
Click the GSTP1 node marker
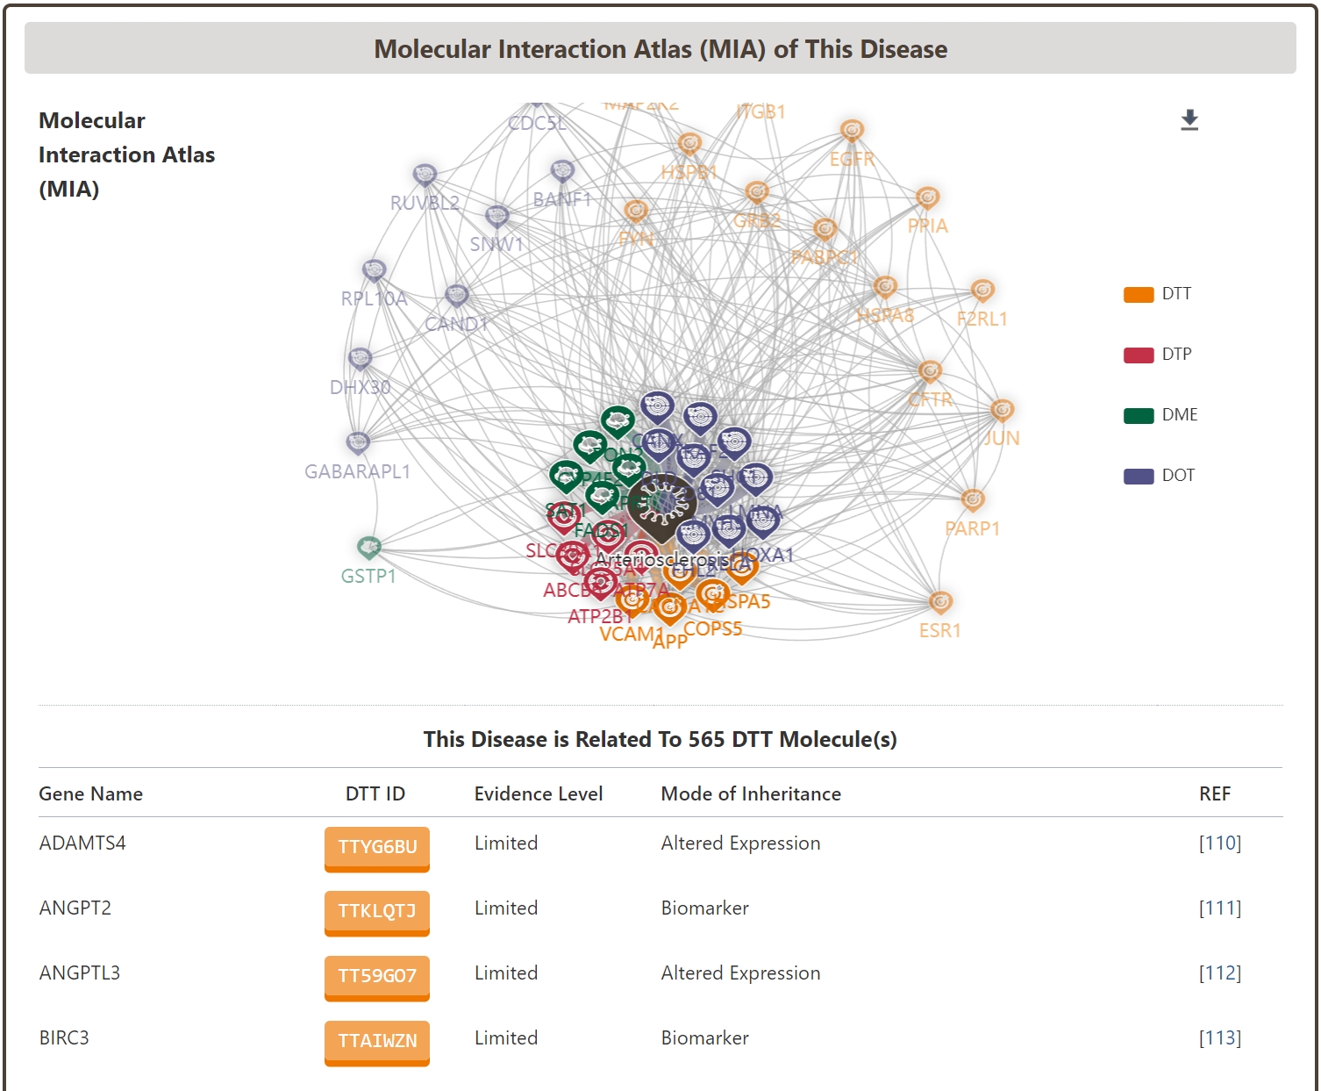369,549
